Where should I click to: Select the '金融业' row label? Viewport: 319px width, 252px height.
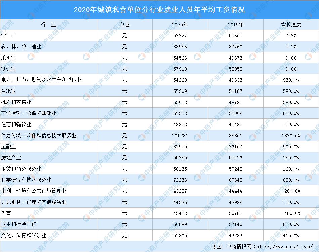click(x=8, y=147)
